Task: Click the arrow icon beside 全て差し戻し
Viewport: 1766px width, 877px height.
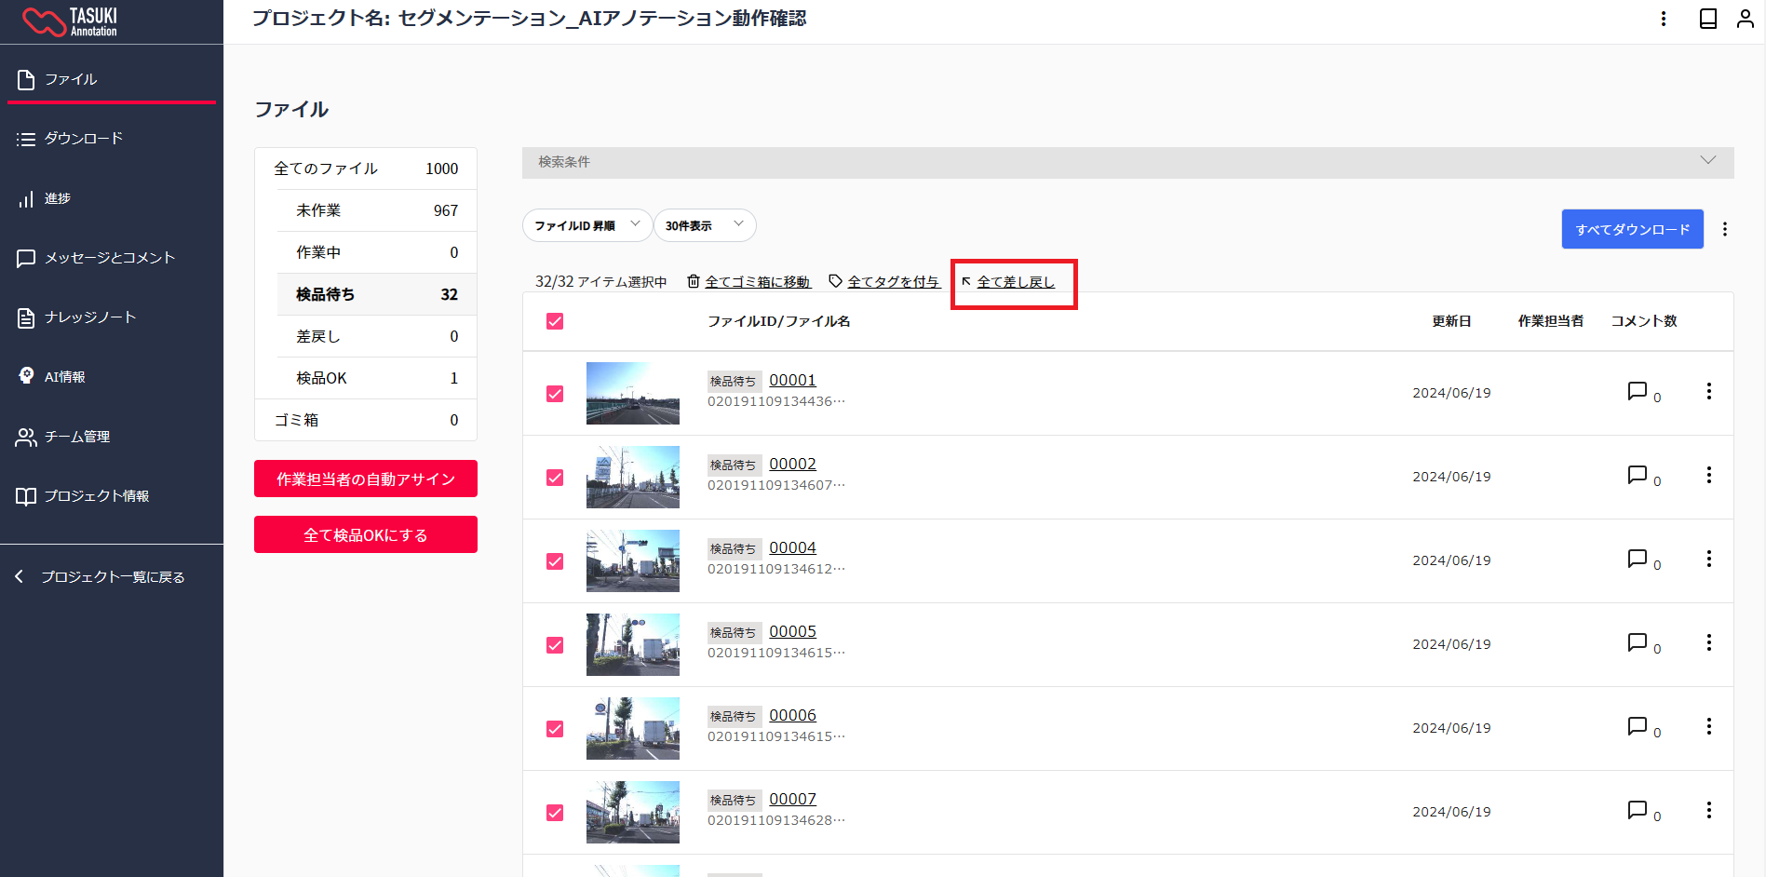Action: click(x=966, y=281)
